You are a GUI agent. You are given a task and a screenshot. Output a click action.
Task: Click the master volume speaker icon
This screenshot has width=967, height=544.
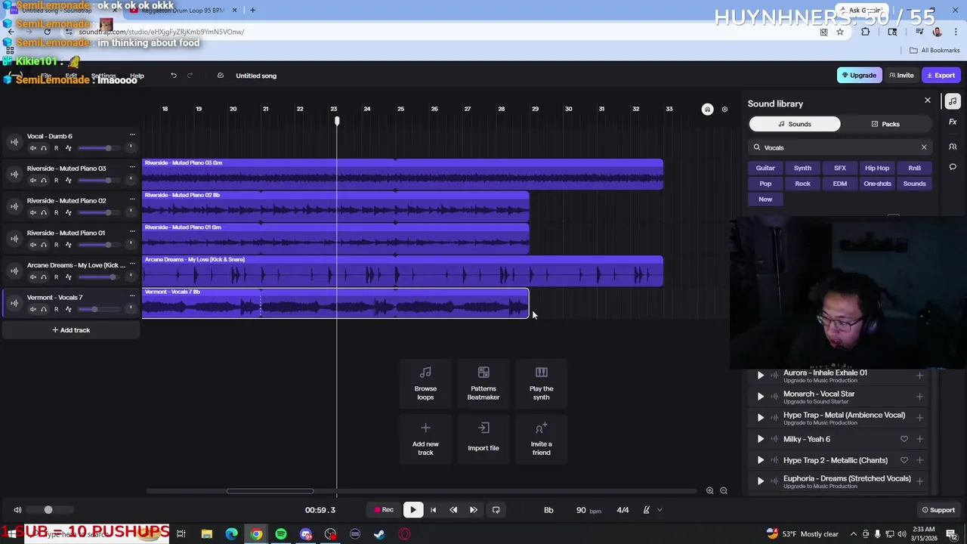[x=17, y=510]
